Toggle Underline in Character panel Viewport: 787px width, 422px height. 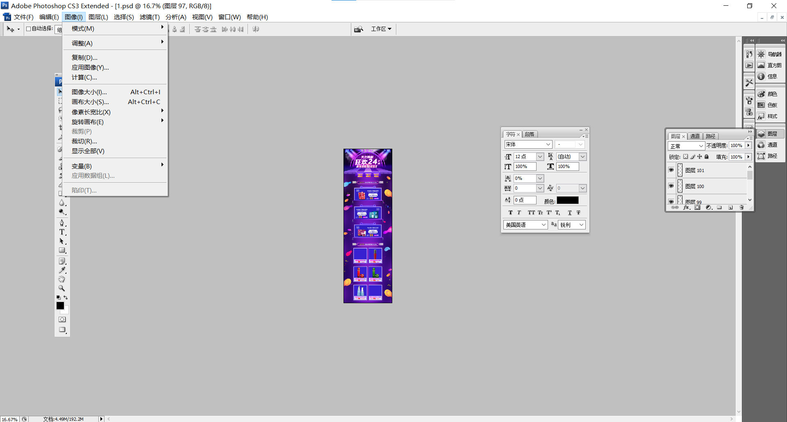[x=570, y=213]
